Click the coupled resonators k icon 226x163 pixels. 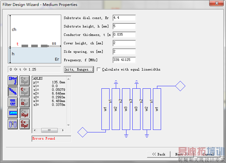click(13, 124)
